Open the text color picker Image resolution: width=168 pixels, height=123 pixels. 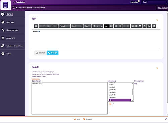point(106,26)
